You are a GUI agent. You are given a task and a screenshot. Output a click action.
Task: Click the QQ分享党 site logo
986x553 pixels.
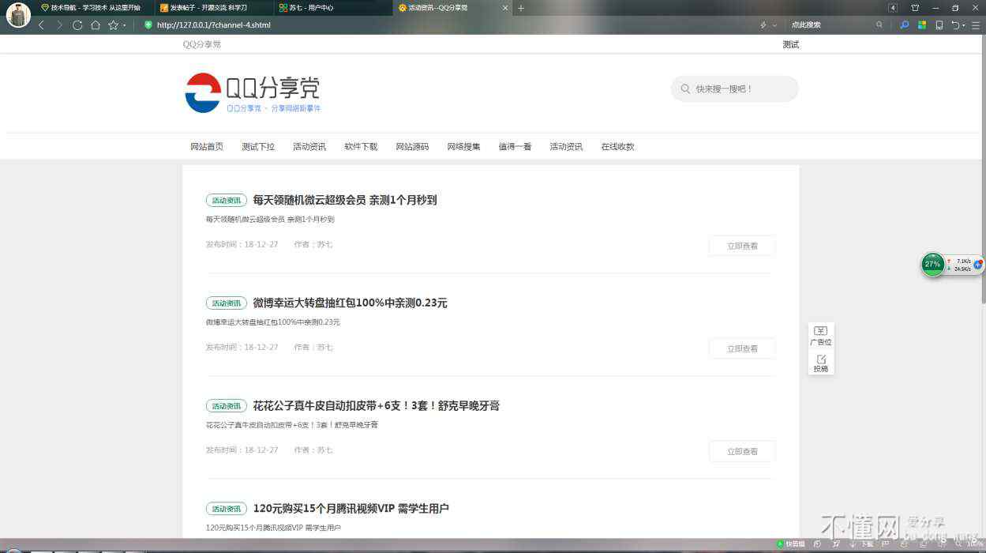point(253,92)
